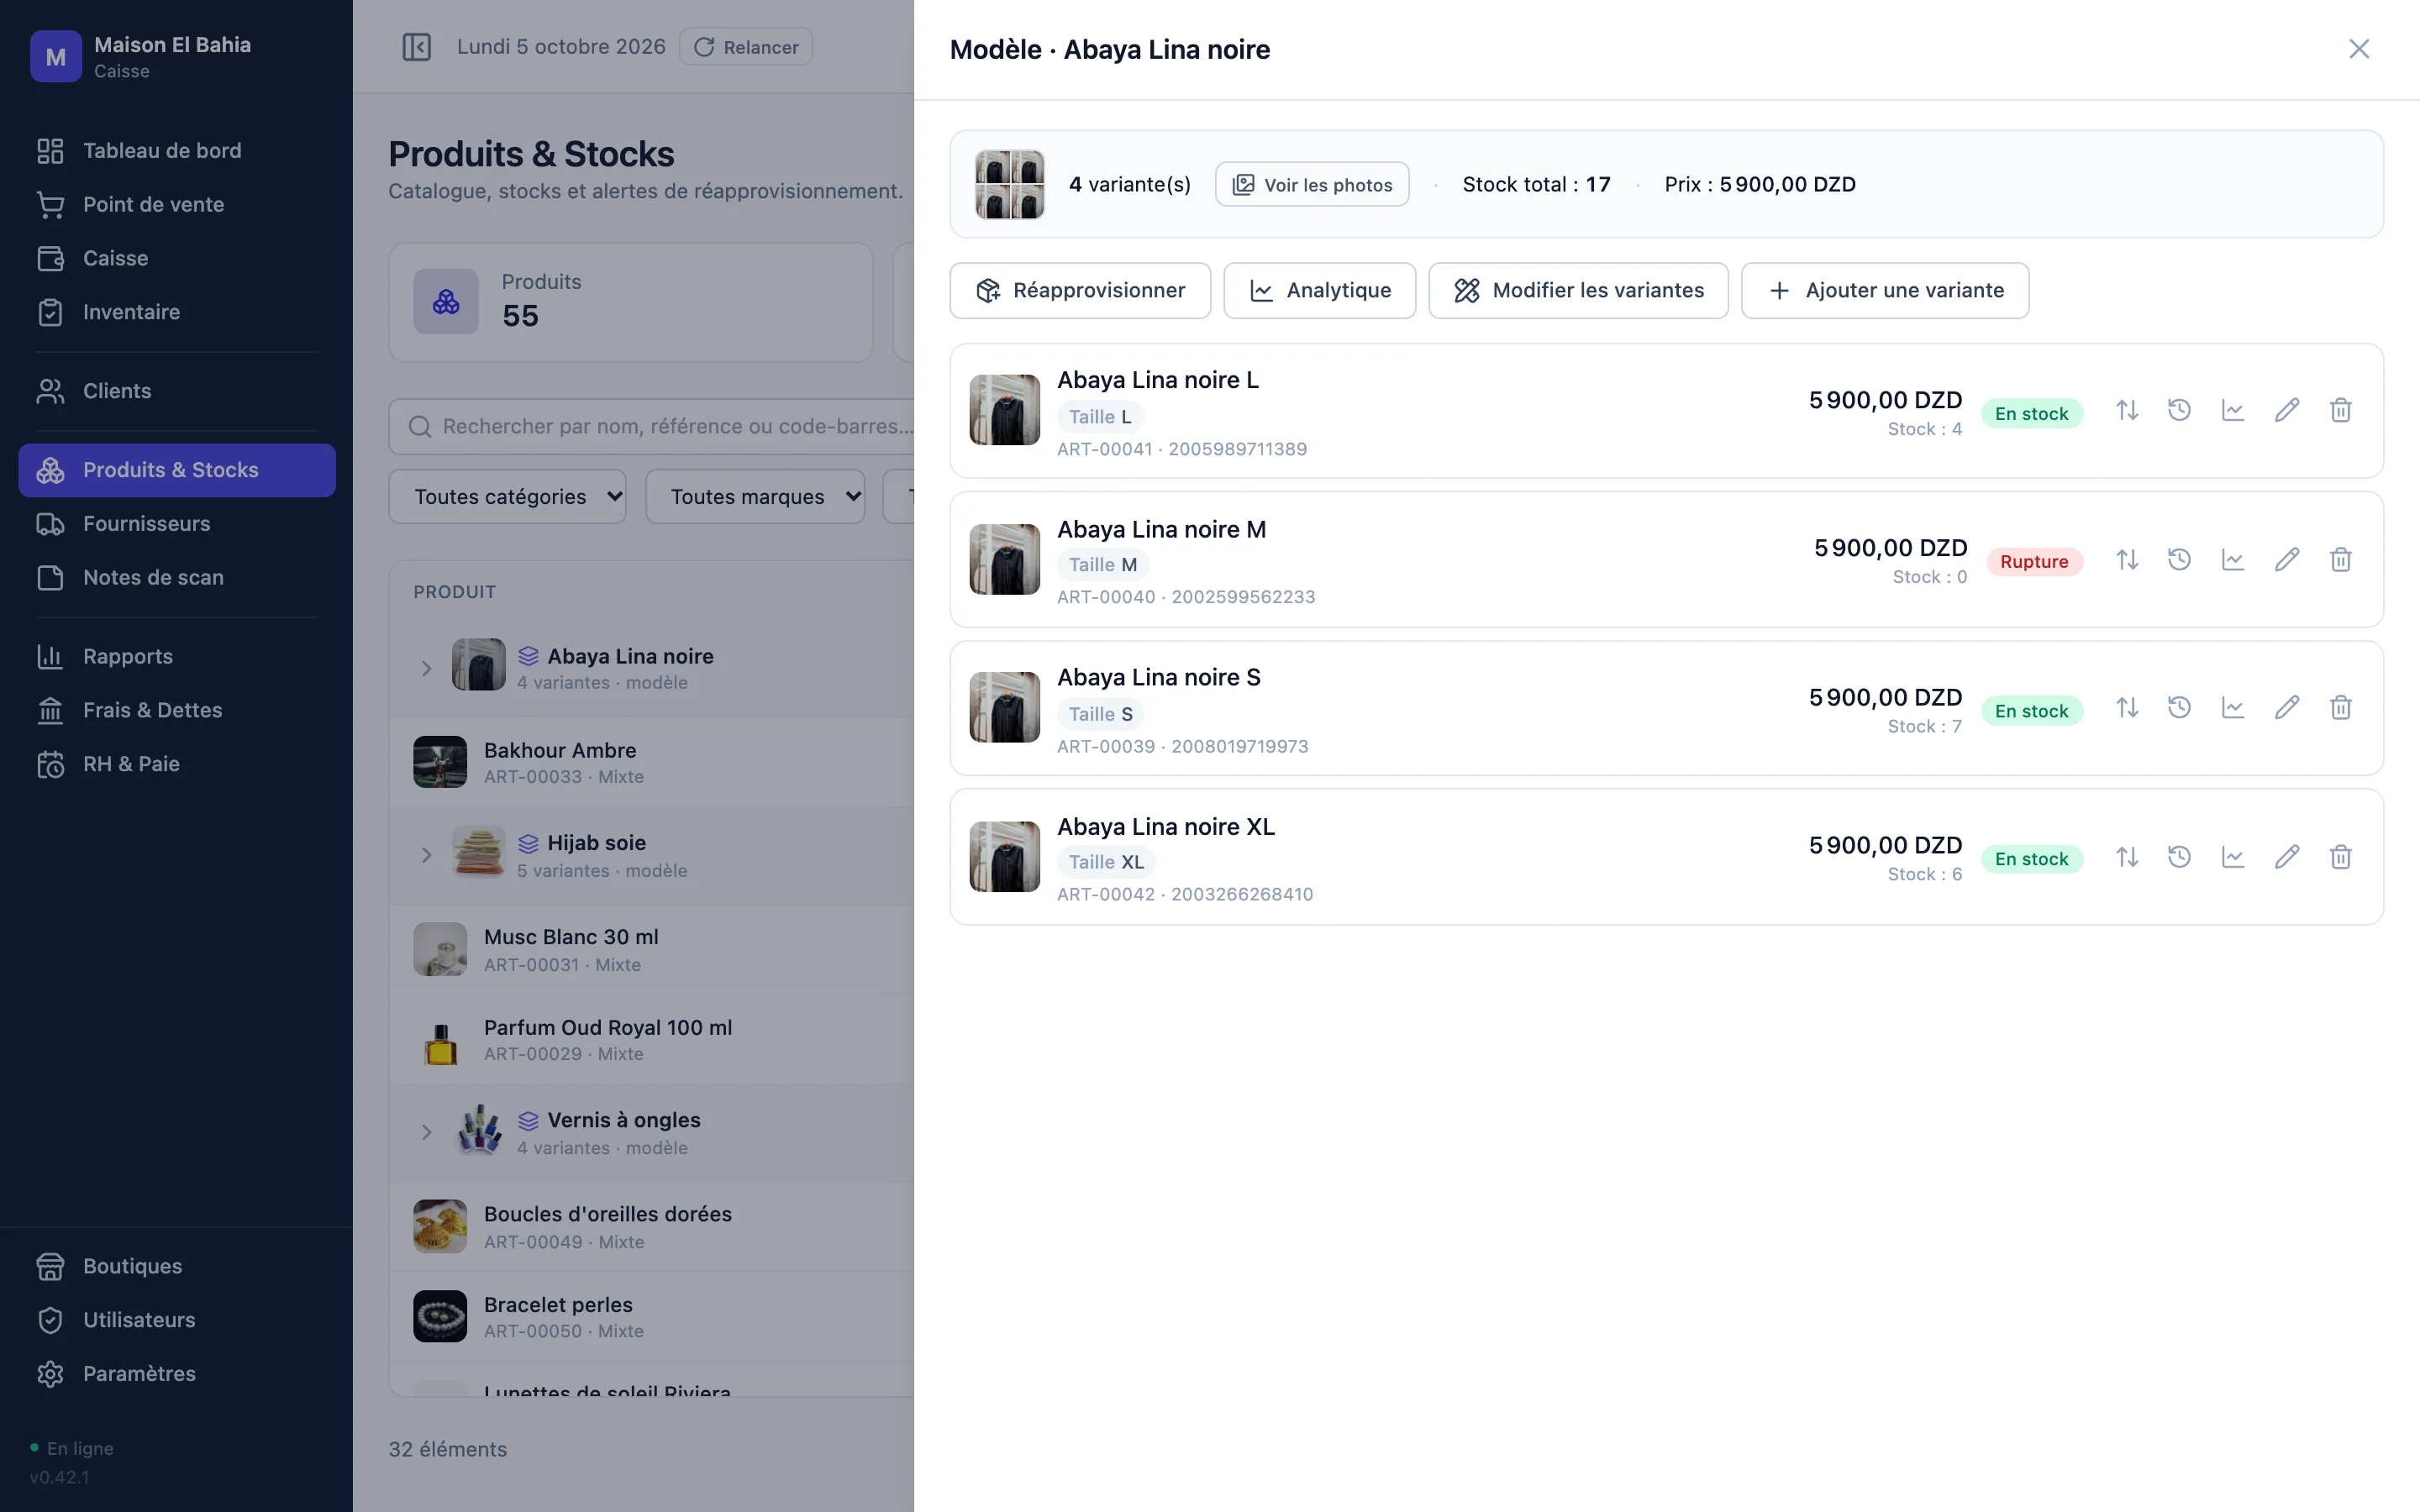Click Abaya Lina noire XL variant thumbnail

point(1005,857)
